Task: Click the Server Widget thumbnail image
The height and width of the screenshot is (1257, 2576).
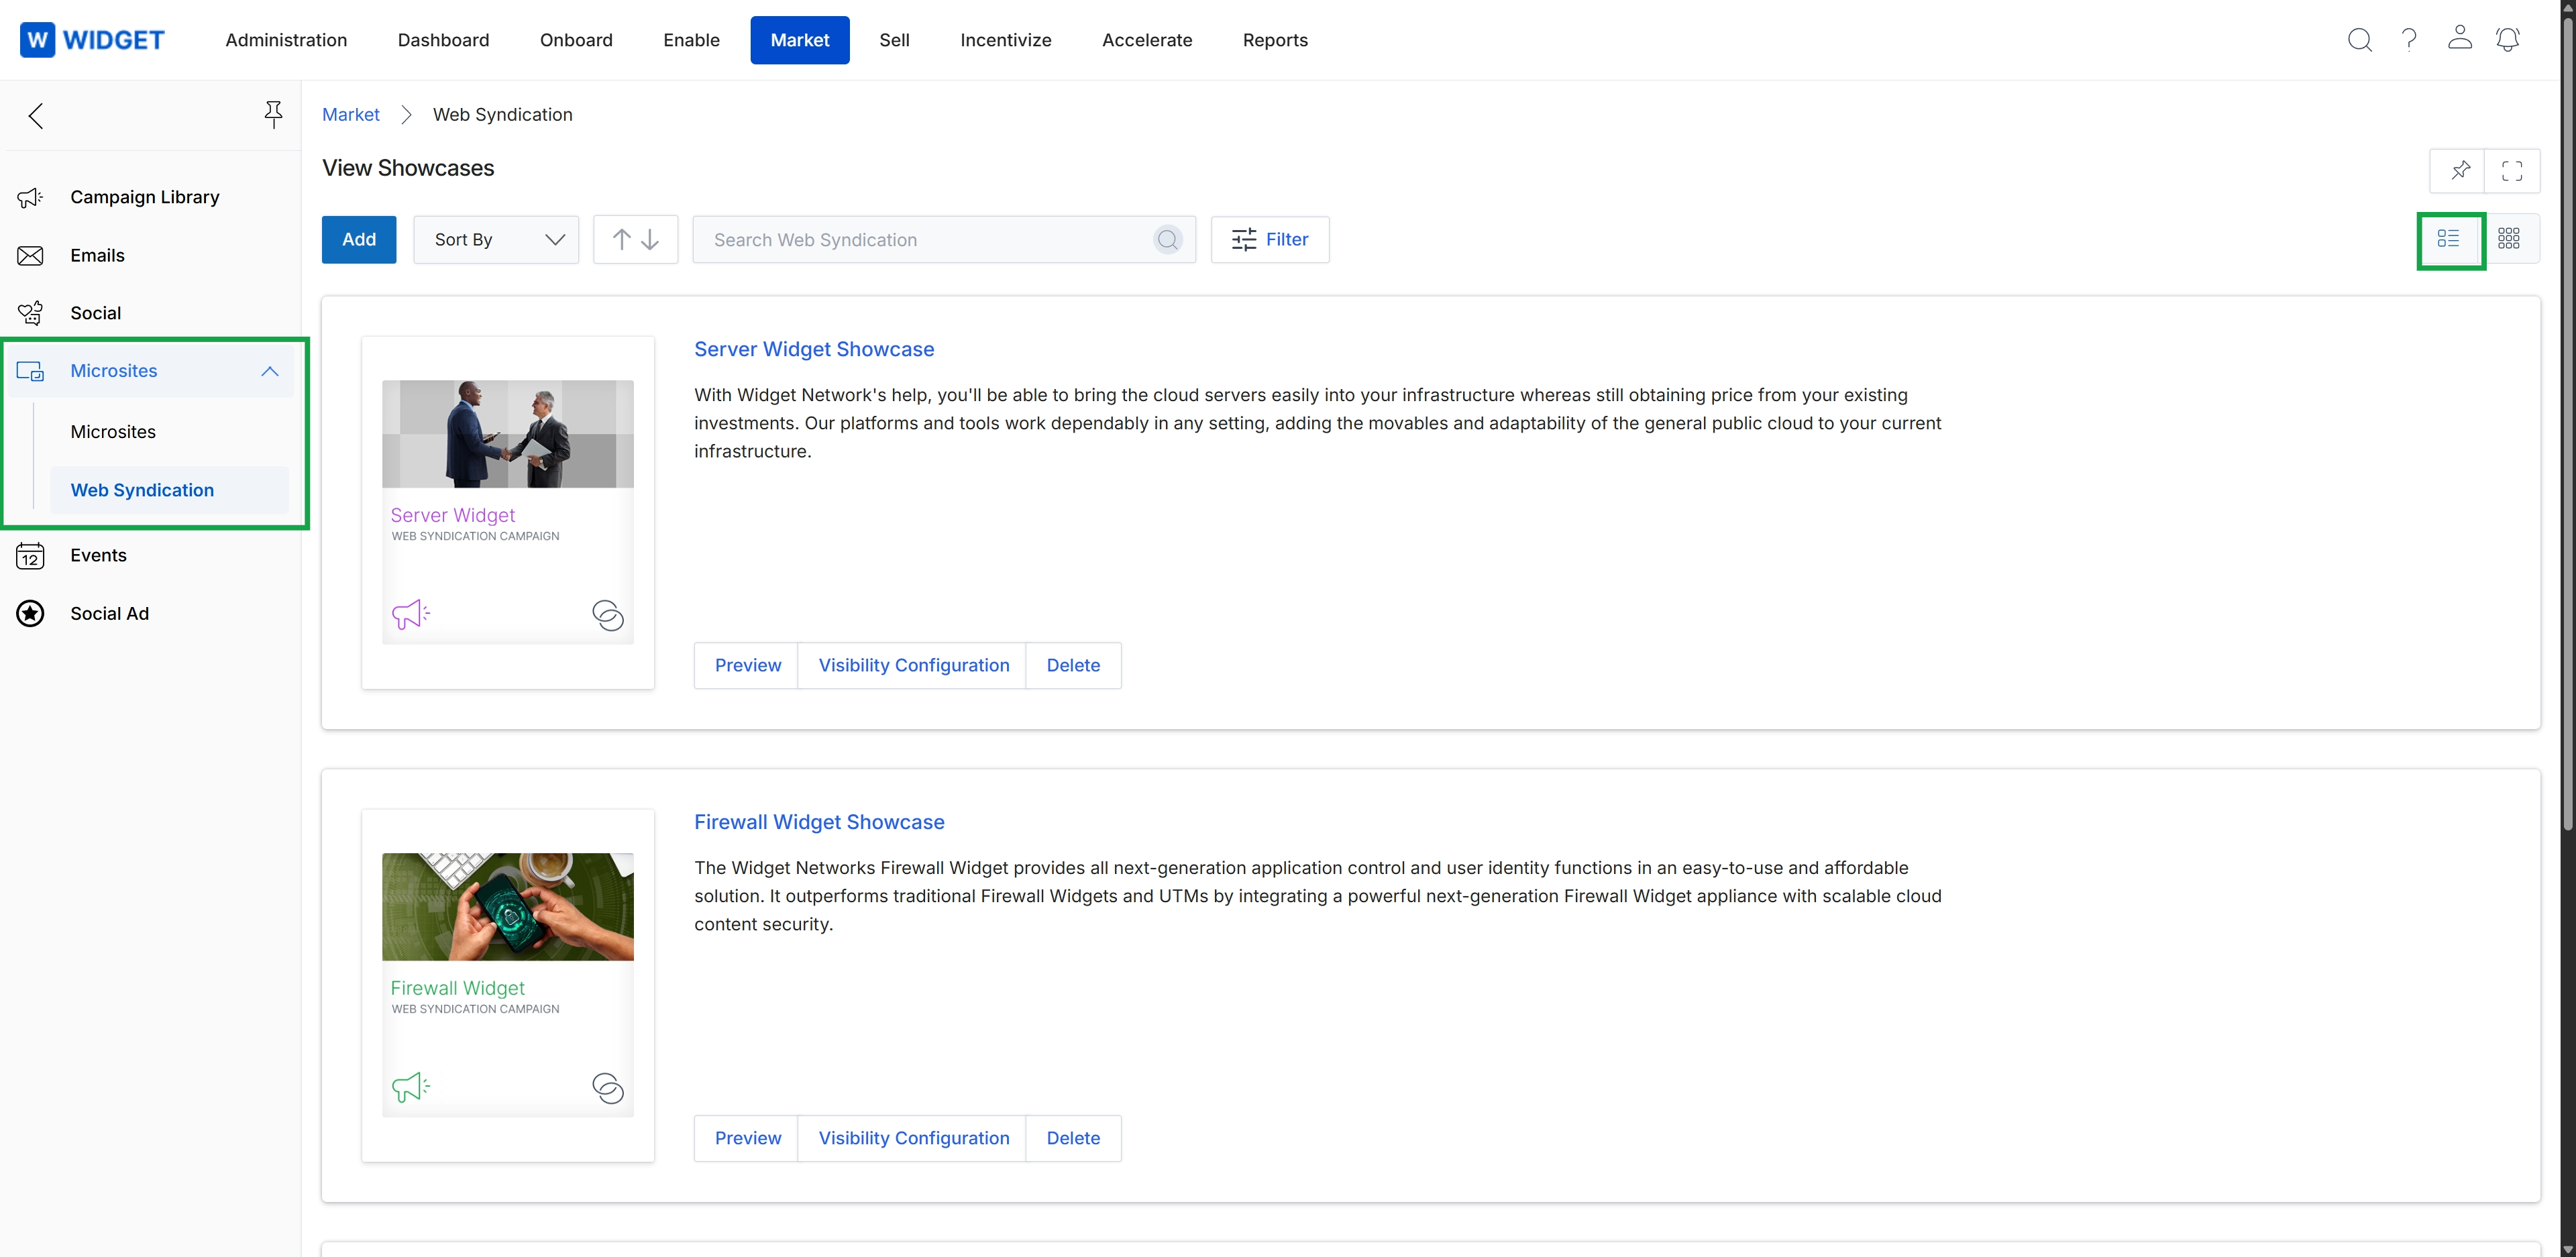Action: click(x=508, y=434)
